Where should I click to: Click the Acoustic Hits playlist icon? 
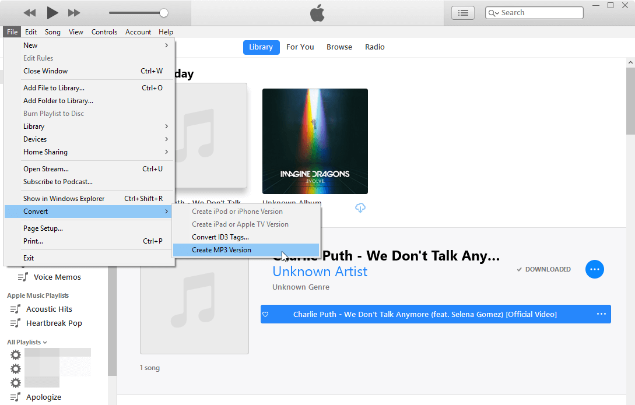[15, 309]
